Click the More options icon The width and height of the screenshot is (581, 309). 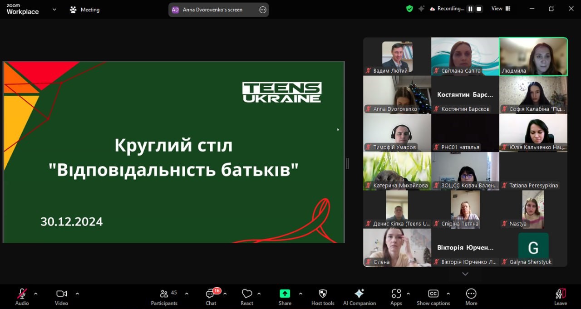click(471, 294)
